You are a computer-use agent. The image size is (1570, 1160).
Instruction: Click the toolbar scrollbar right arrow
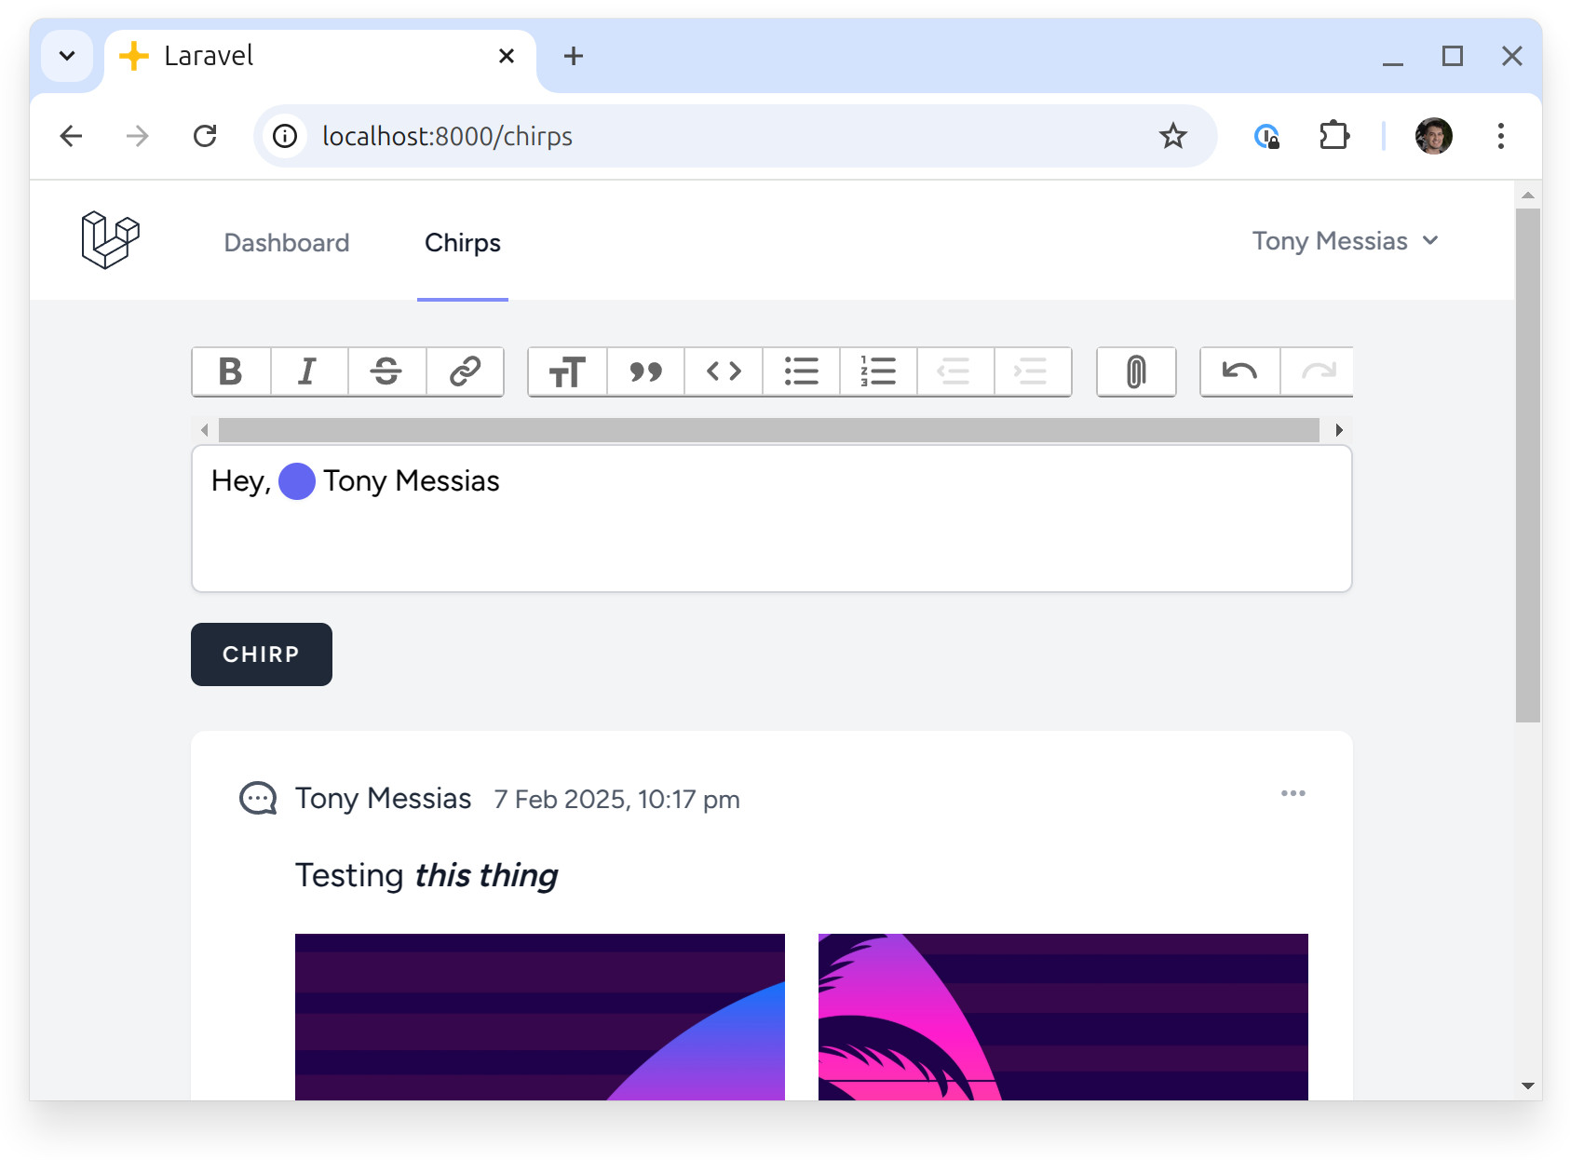1339,430
